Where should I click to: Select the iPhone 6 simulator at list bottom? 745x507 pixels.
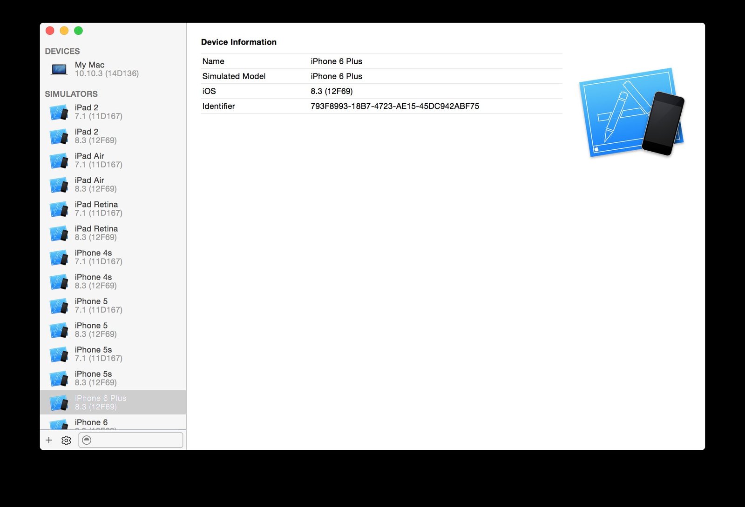(x=91, y=423)
